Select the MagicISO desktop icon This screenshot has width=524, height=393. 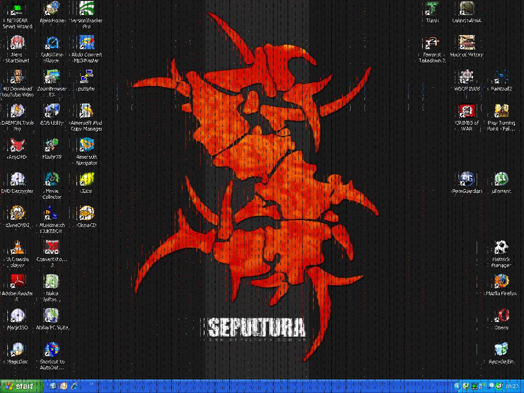(17, 319)
